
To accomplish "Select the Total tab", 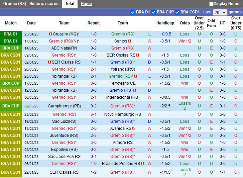I will (70, 4).
